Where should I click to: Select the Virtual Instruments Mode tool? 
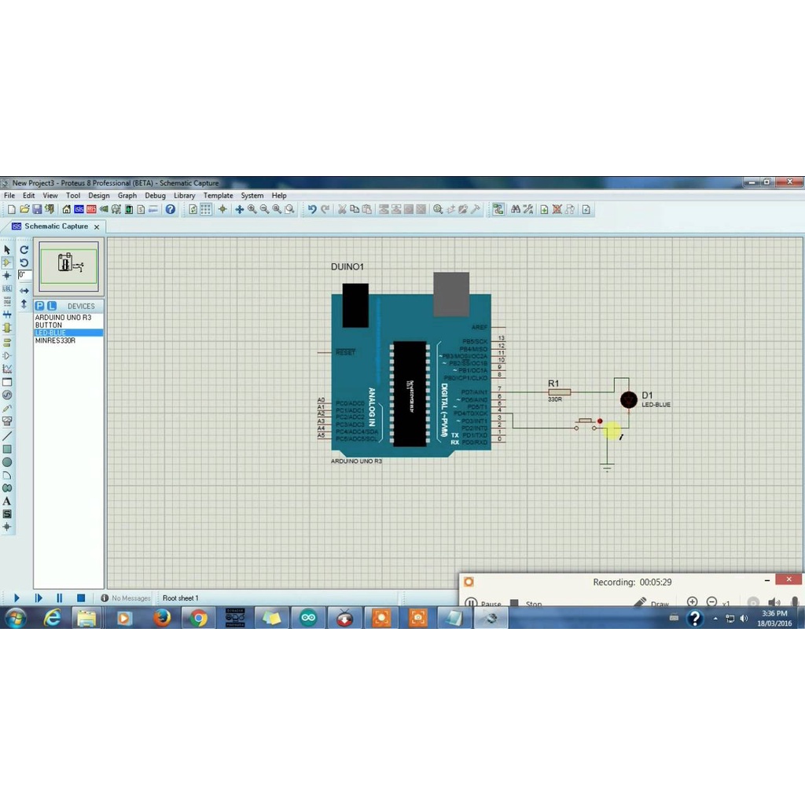pyautogui.click(x=7, y=421)
